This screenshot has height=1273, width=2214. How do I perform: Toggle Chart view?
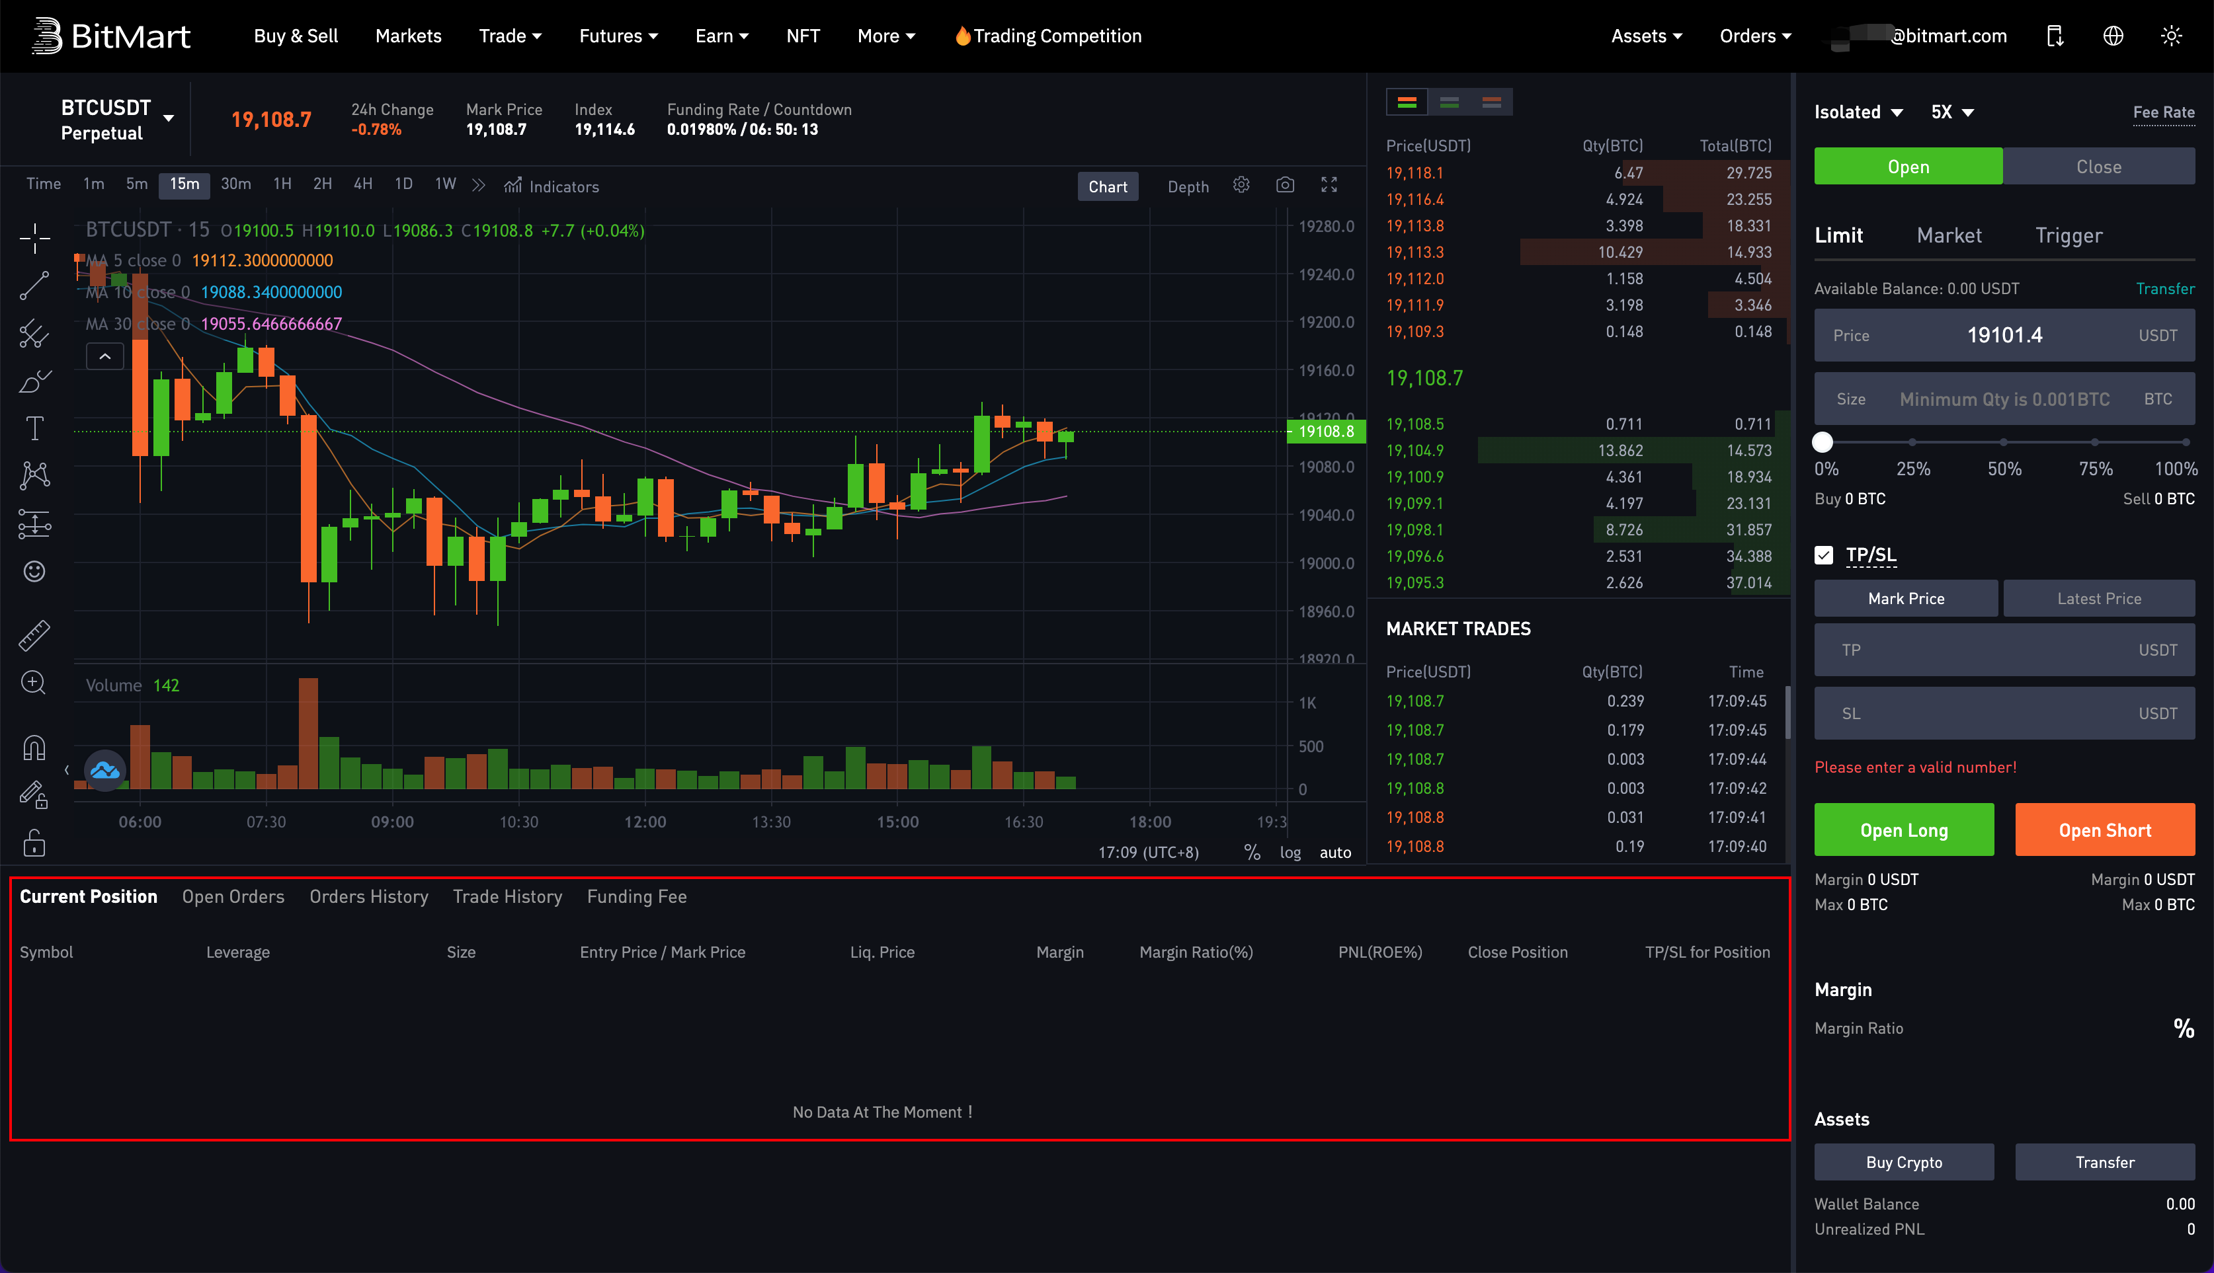[1108, 186]
